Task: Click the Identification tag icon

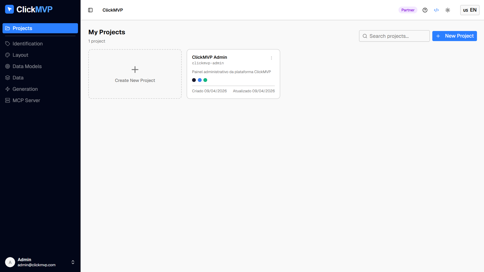Action: pos(8,44)
